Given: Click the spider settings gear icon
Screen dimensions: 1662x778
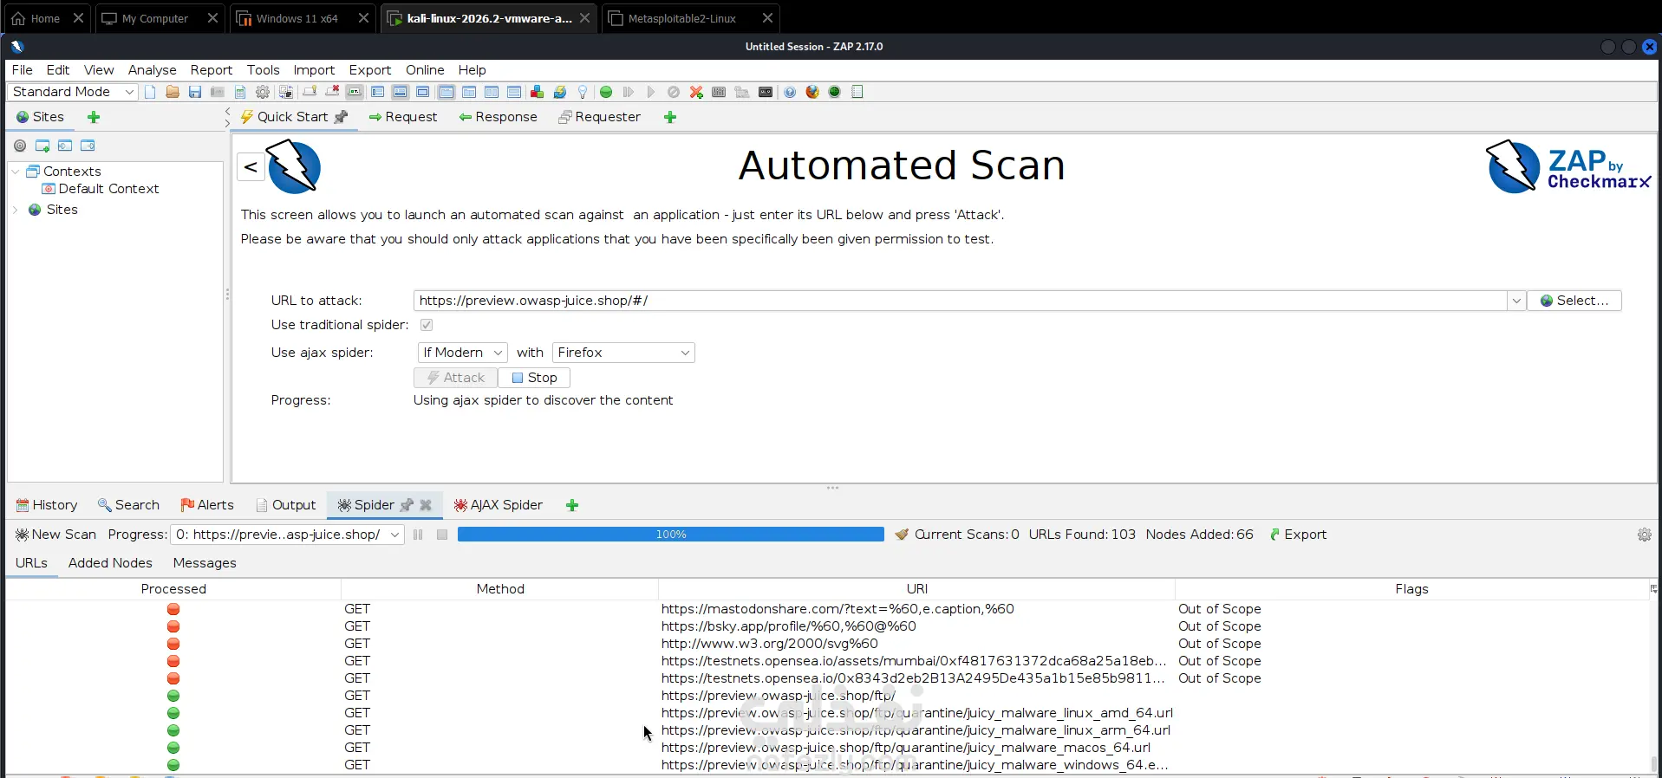Looking at the screenshot, I should point(1644,535).
